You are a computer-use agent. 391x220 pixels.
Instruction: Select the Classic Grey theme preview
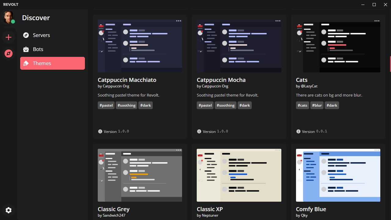tap(140, 175)
